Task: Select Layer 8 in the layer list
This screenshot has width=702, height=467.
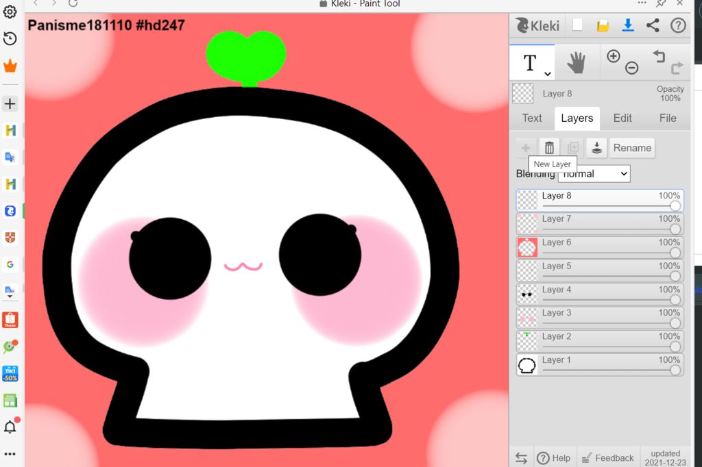Action: point(600,201)
